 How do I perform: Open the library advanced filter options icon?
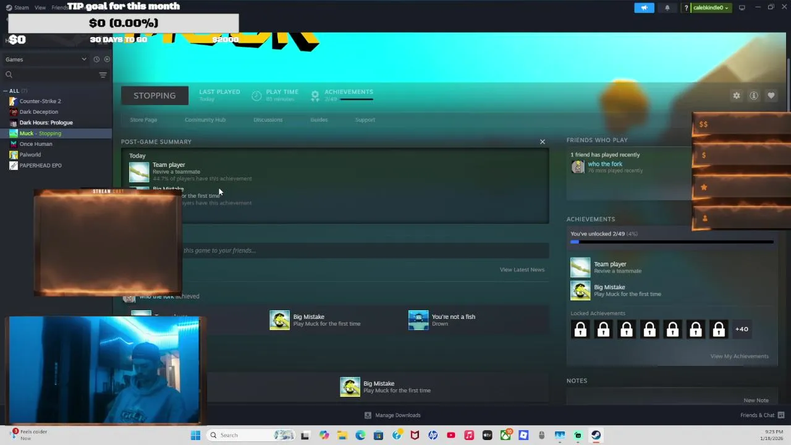coord(103,75)
